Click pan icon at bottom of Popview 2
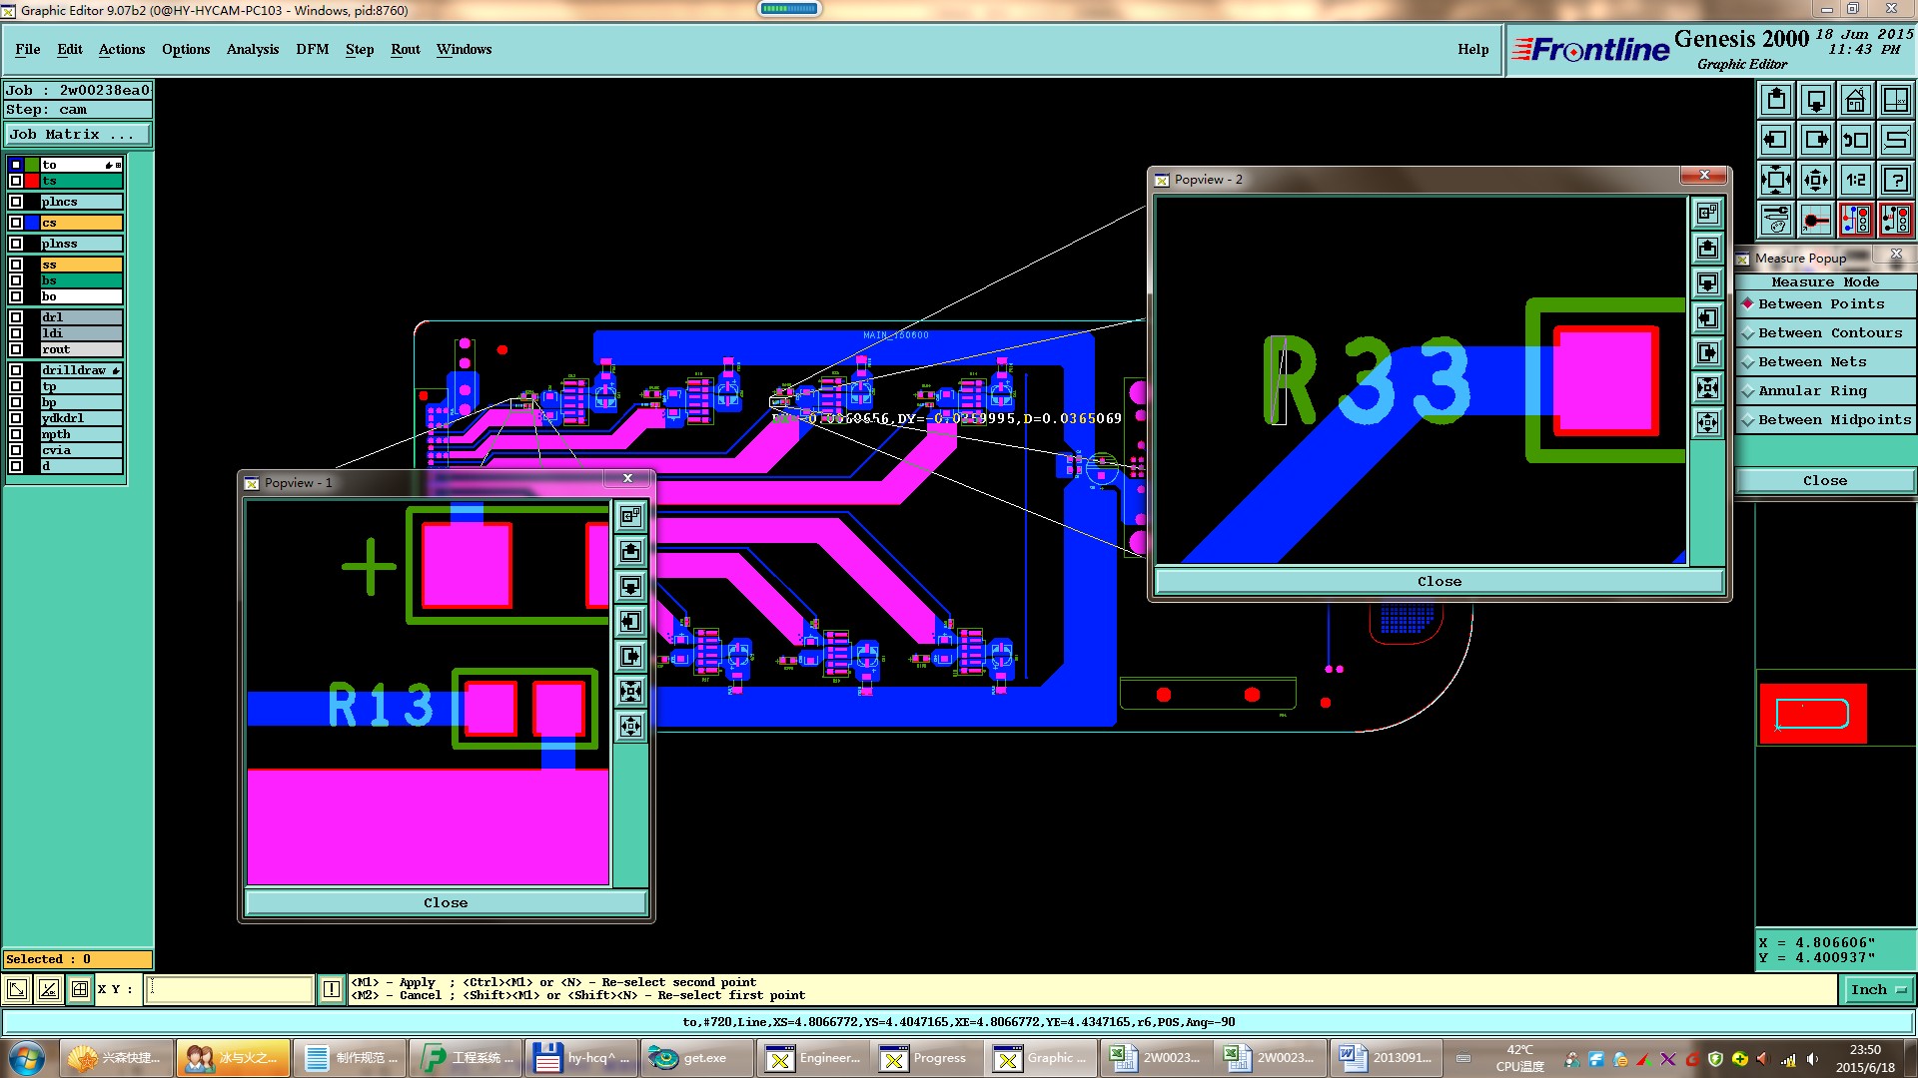Viewport: 1918px width, 1078px height. 1708,422
